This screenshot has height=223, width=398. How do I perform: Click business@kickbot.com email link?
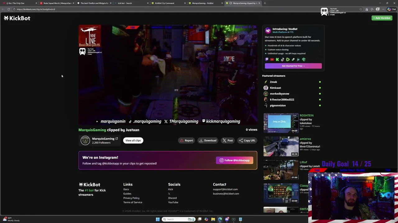click(x=226, y=194)
